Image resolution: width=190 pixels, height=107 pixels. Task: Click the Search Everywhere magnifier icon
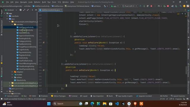point(180,6)
